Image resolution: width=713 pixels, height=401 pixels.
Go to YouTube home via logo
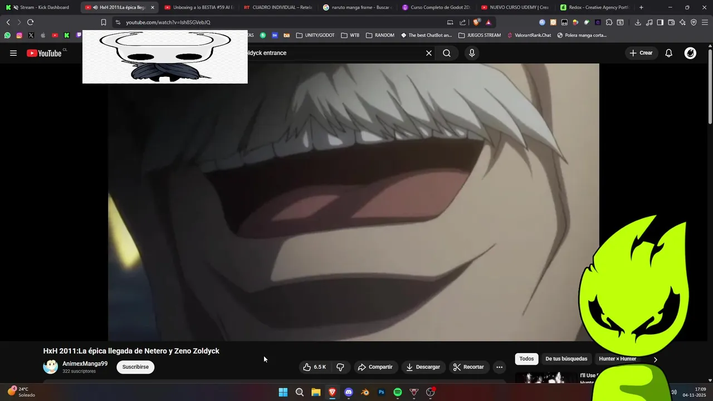[x=44, y=53]
